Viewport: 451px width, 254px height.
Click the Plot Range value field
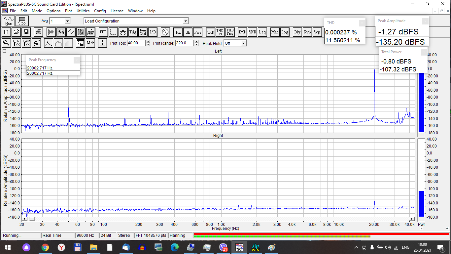coord(184,43)
